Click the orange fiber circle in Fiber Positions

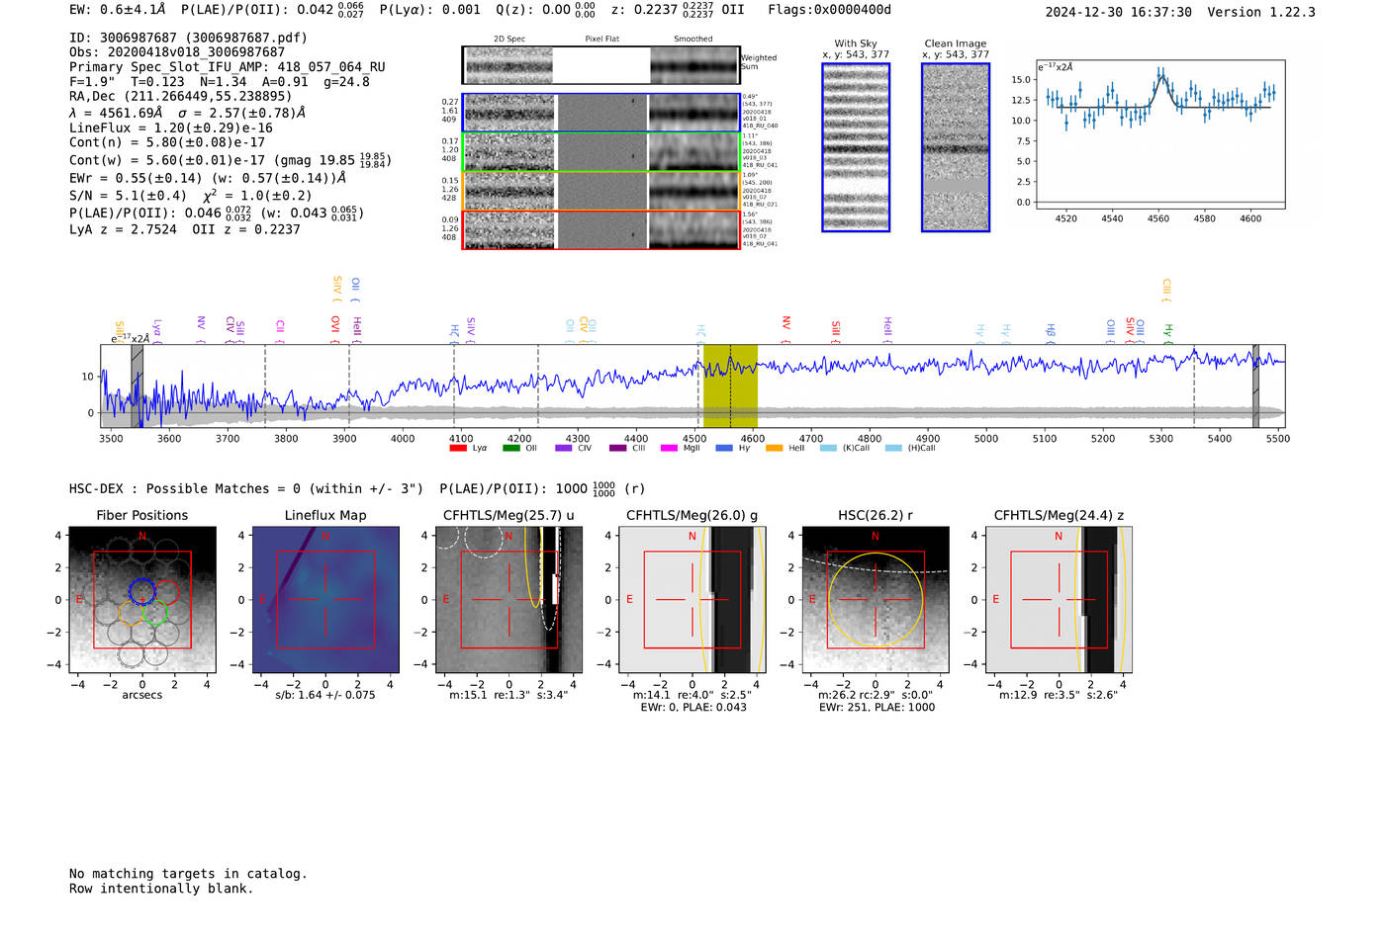pos(131,613)
